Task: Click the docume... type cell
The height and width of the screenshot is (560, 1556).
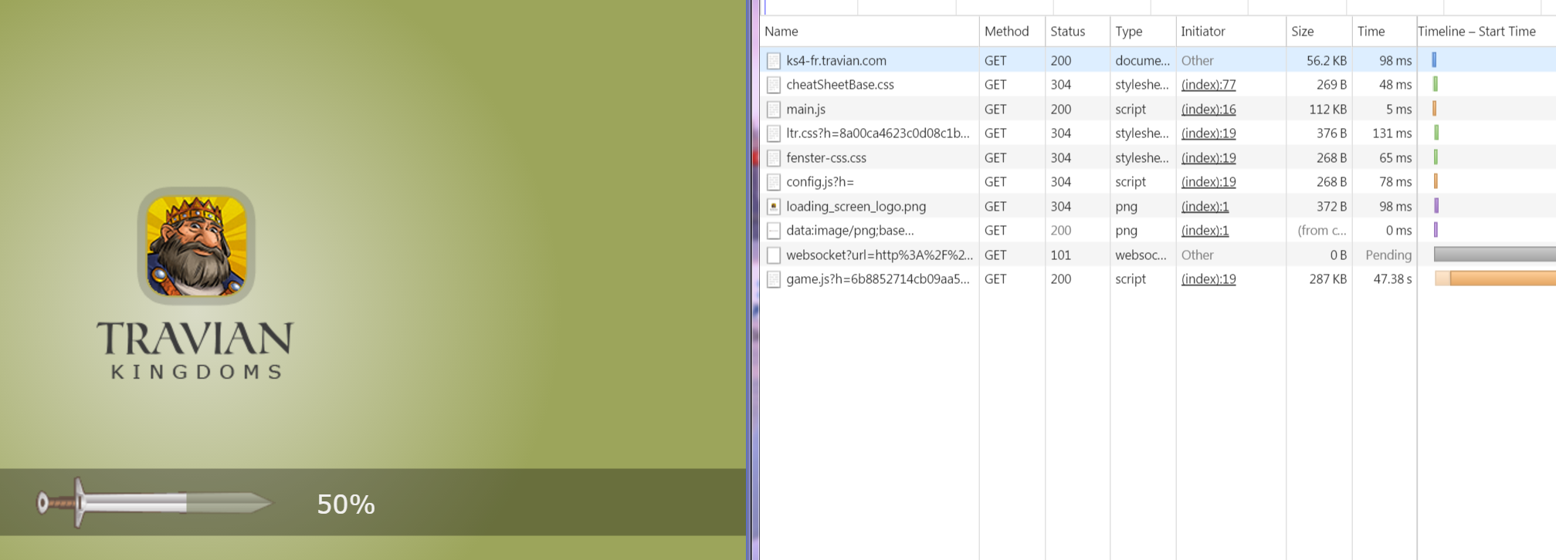Action: click(1142, 60)
